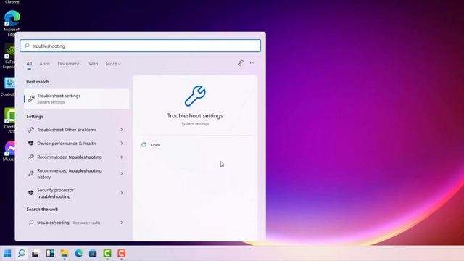
Task: Select the All search tab
Action: 29,64
